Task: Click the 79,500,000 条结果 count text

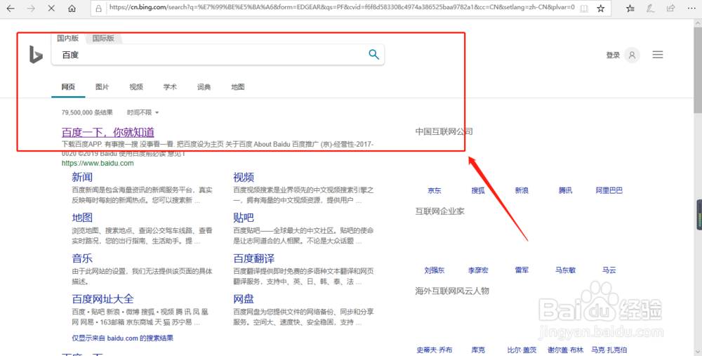Action: tap(87, 112)
